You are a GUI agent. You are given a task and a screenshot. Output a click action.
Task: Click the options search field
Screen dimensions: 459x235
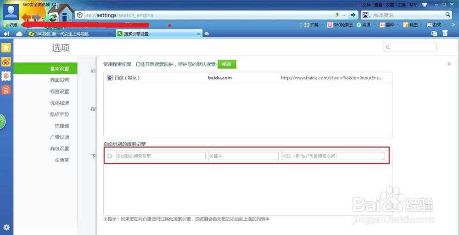pyautogui.click(x=410, y=47)
